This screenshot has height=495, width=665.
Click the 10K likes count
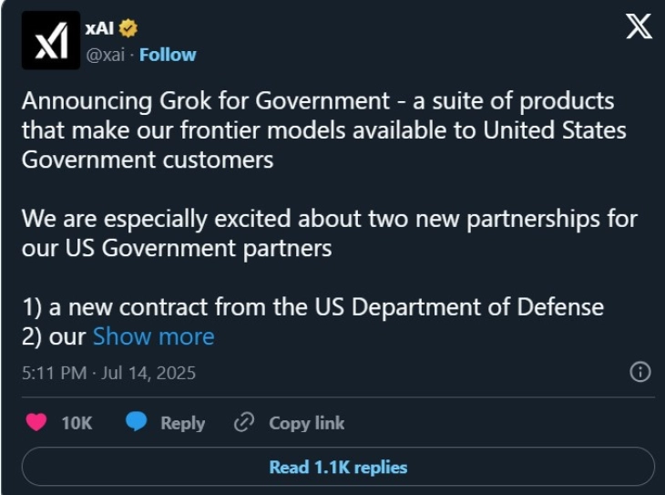[77, 423]
